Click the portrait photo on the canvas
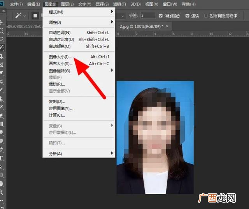 pos(155,137)
